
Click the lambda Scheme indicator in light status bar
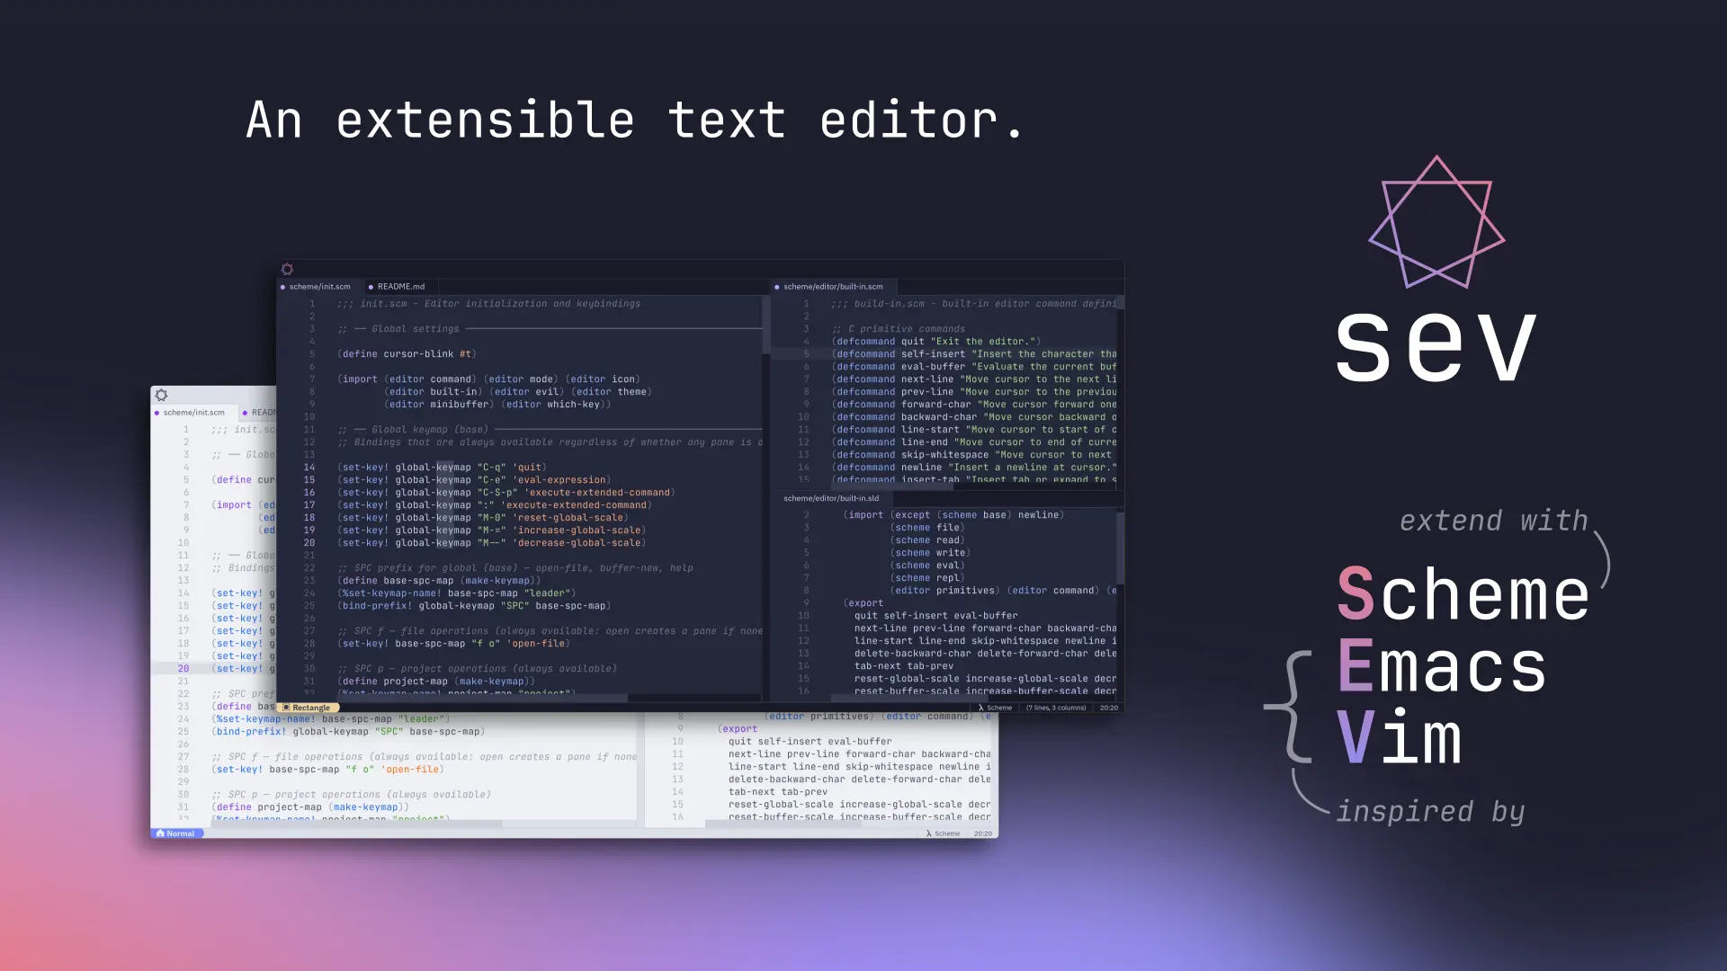943,833
